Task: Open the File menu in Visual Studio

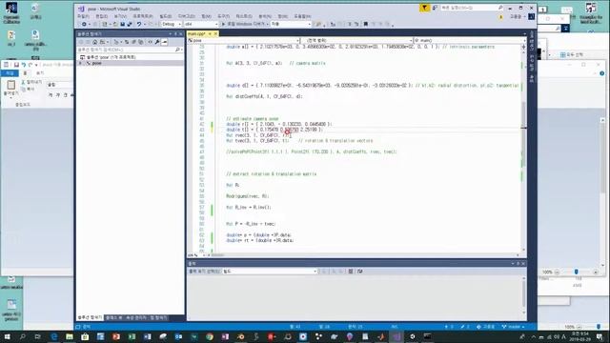Action: (83, 16)
